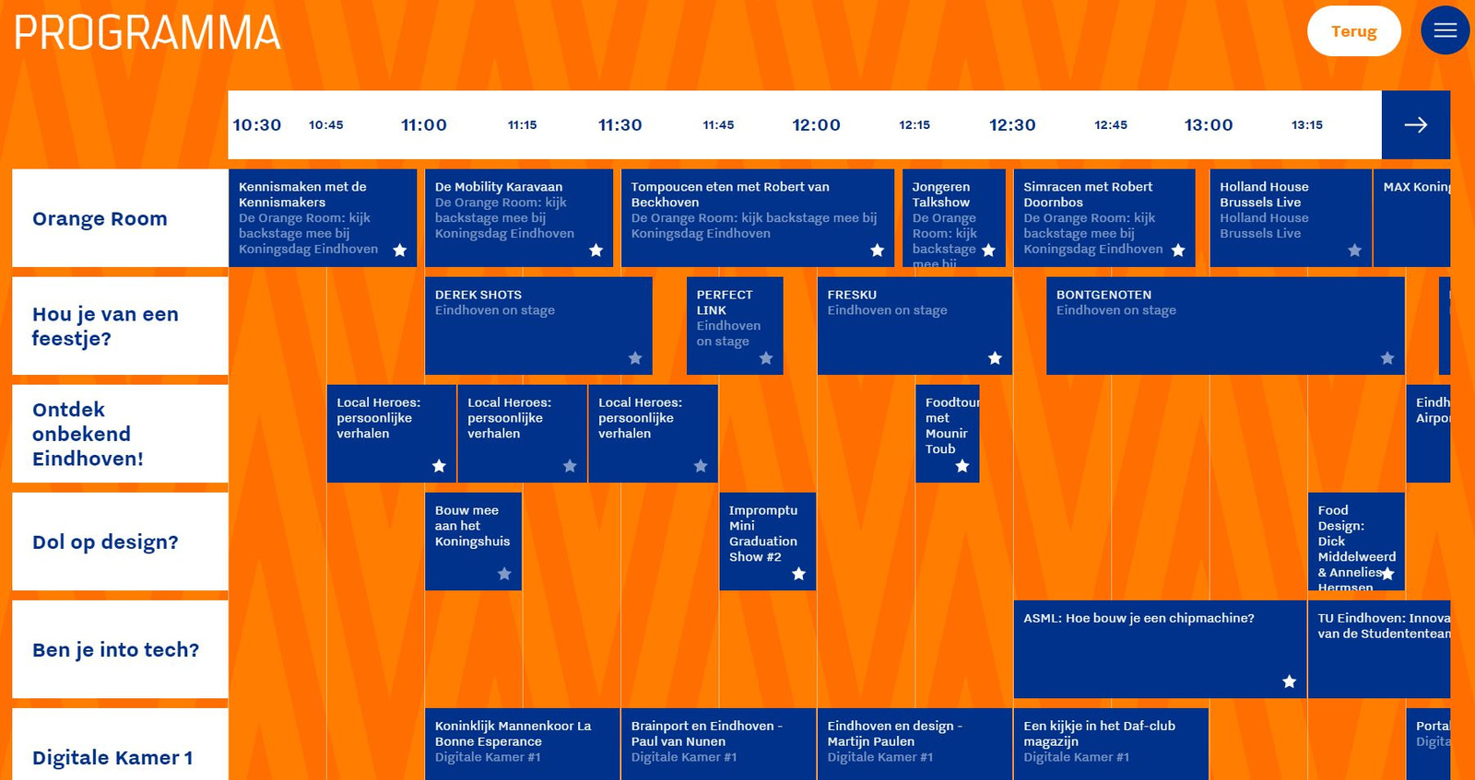Star the De Mobility Karavaan session
This screenshot has height=780, width=1475.
596,250
